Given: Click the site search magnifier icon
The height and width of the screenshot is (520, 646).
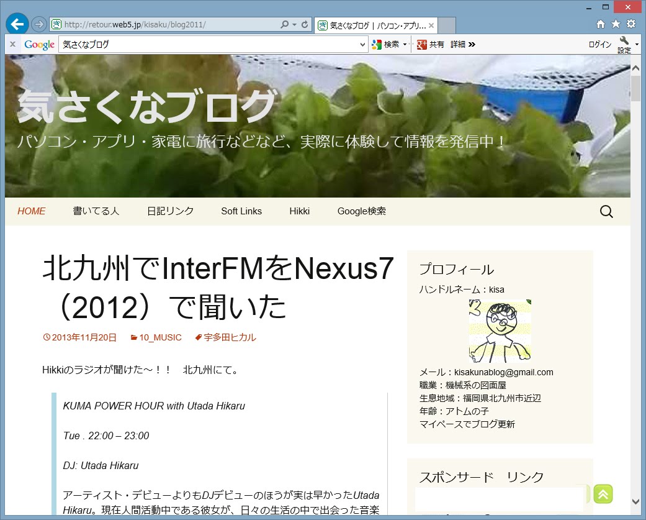Looking at the screenshot, I should click(606, 212).
